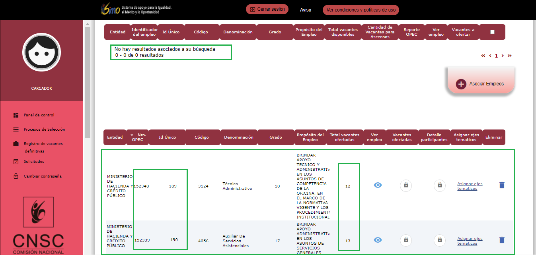Click Detalle participantes lock icon for OPEC 152340
Image resolution: width=536 pixels, height=255 pixels.
439,185
